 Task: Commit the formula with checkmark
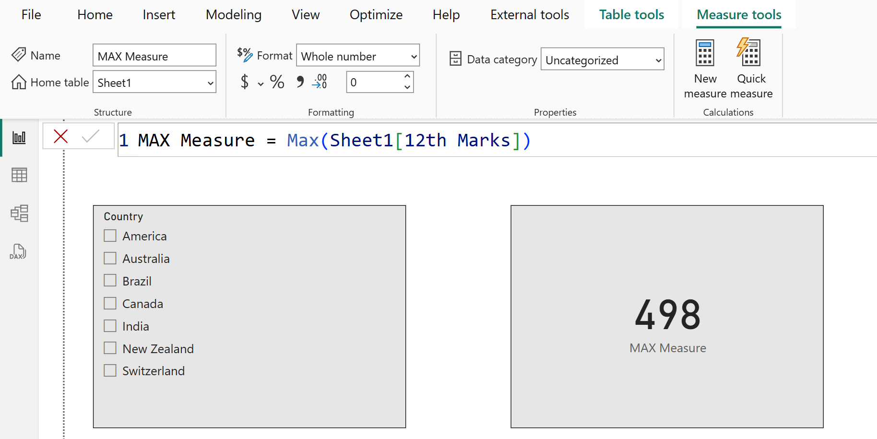point(90,137)
